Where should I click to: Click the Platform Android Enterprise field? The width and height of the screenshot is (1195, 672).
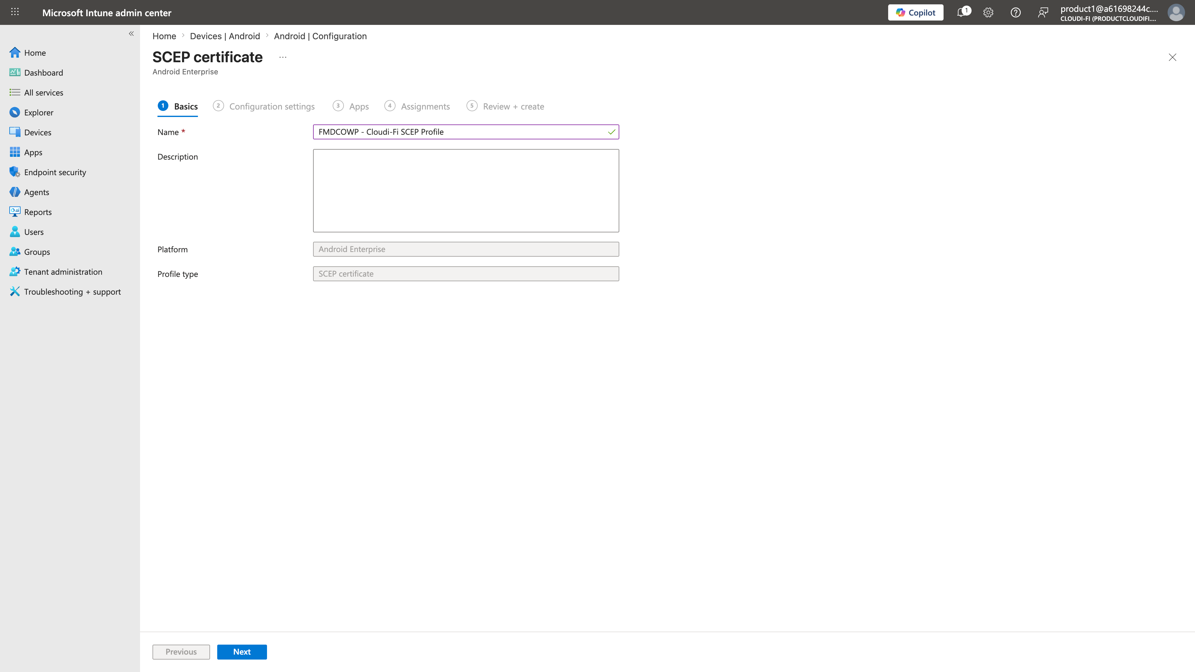[x=466, y=249]
